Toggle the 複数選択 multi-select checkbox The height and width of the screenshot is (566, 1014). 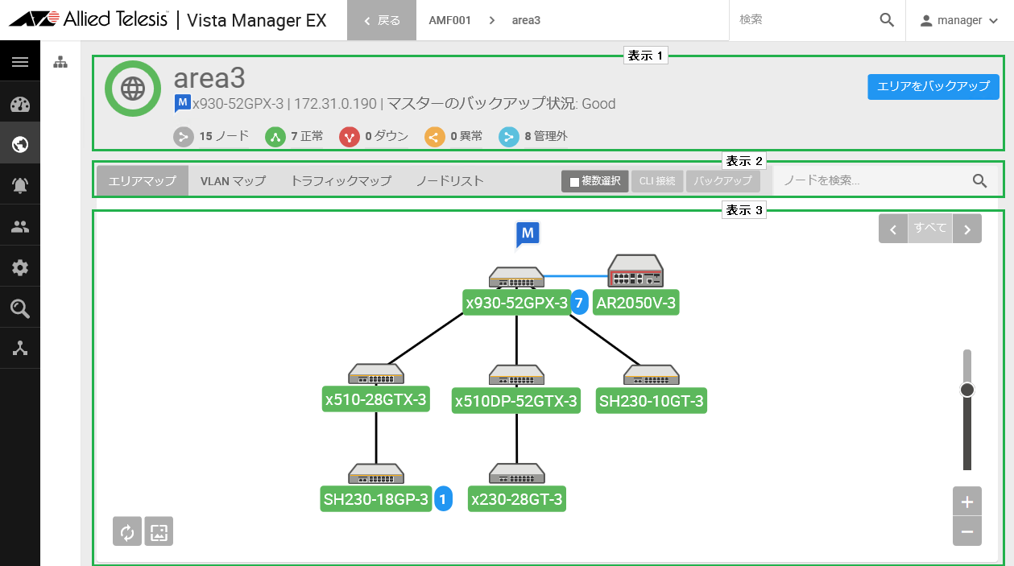click(595, 181)
